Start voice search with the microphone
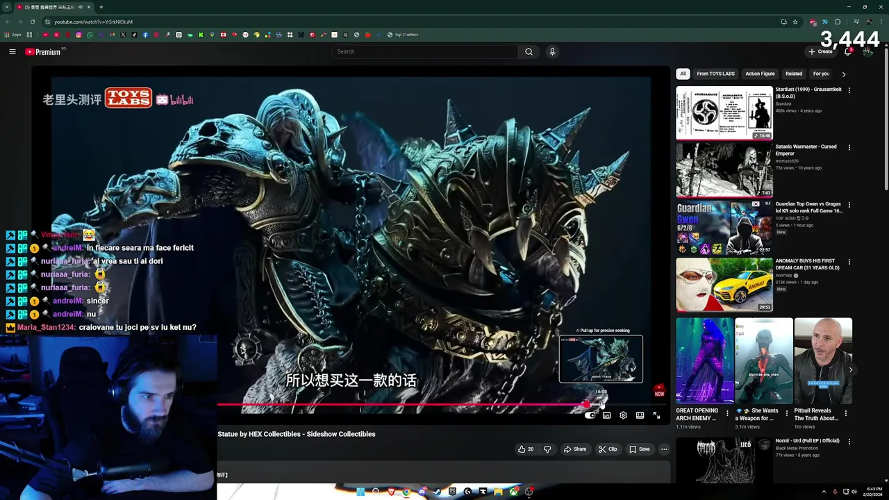 click(x=552, y=51)
